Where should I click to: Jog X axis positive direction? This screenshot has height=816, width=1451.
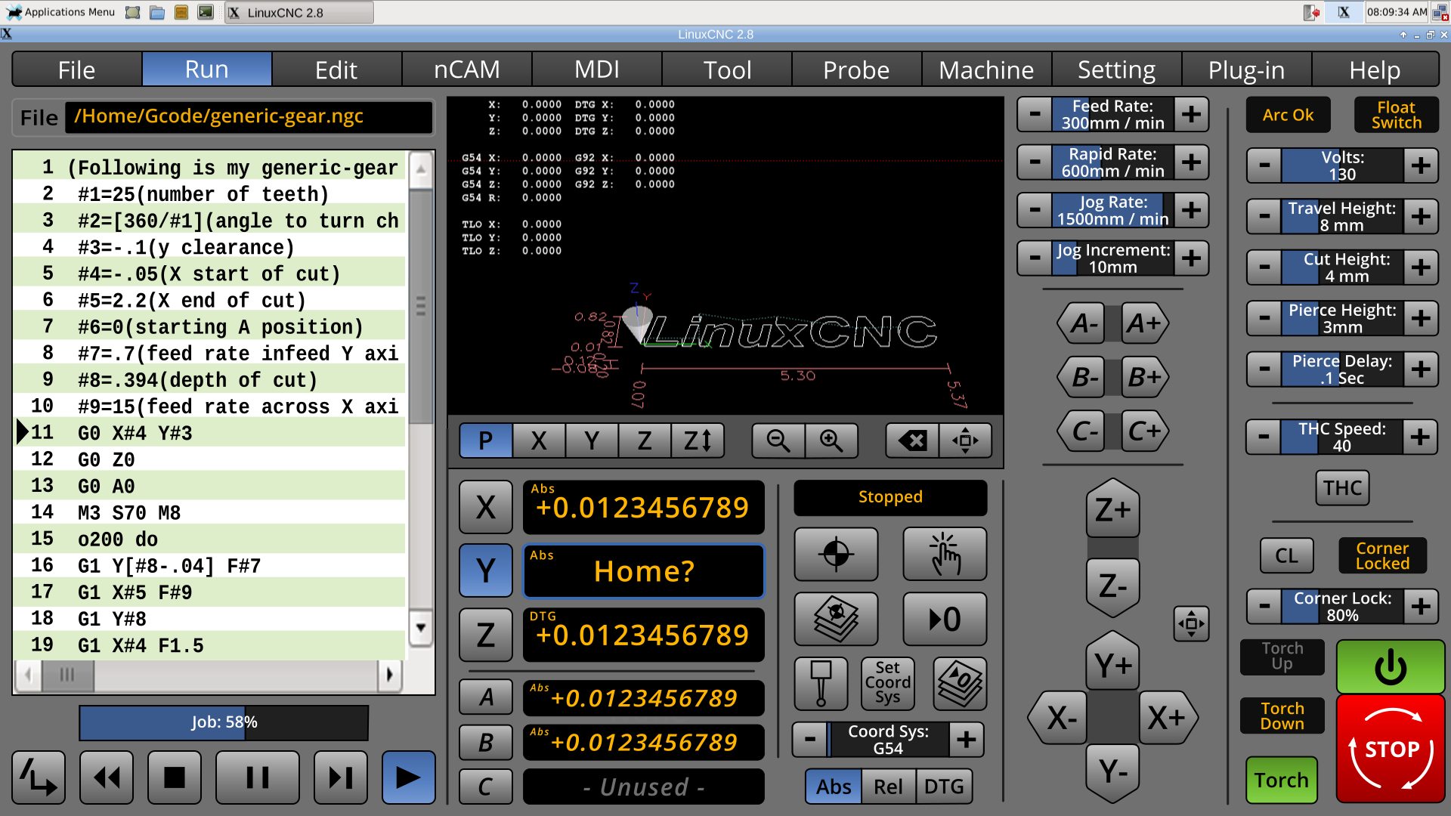(x=1167, y=717)
